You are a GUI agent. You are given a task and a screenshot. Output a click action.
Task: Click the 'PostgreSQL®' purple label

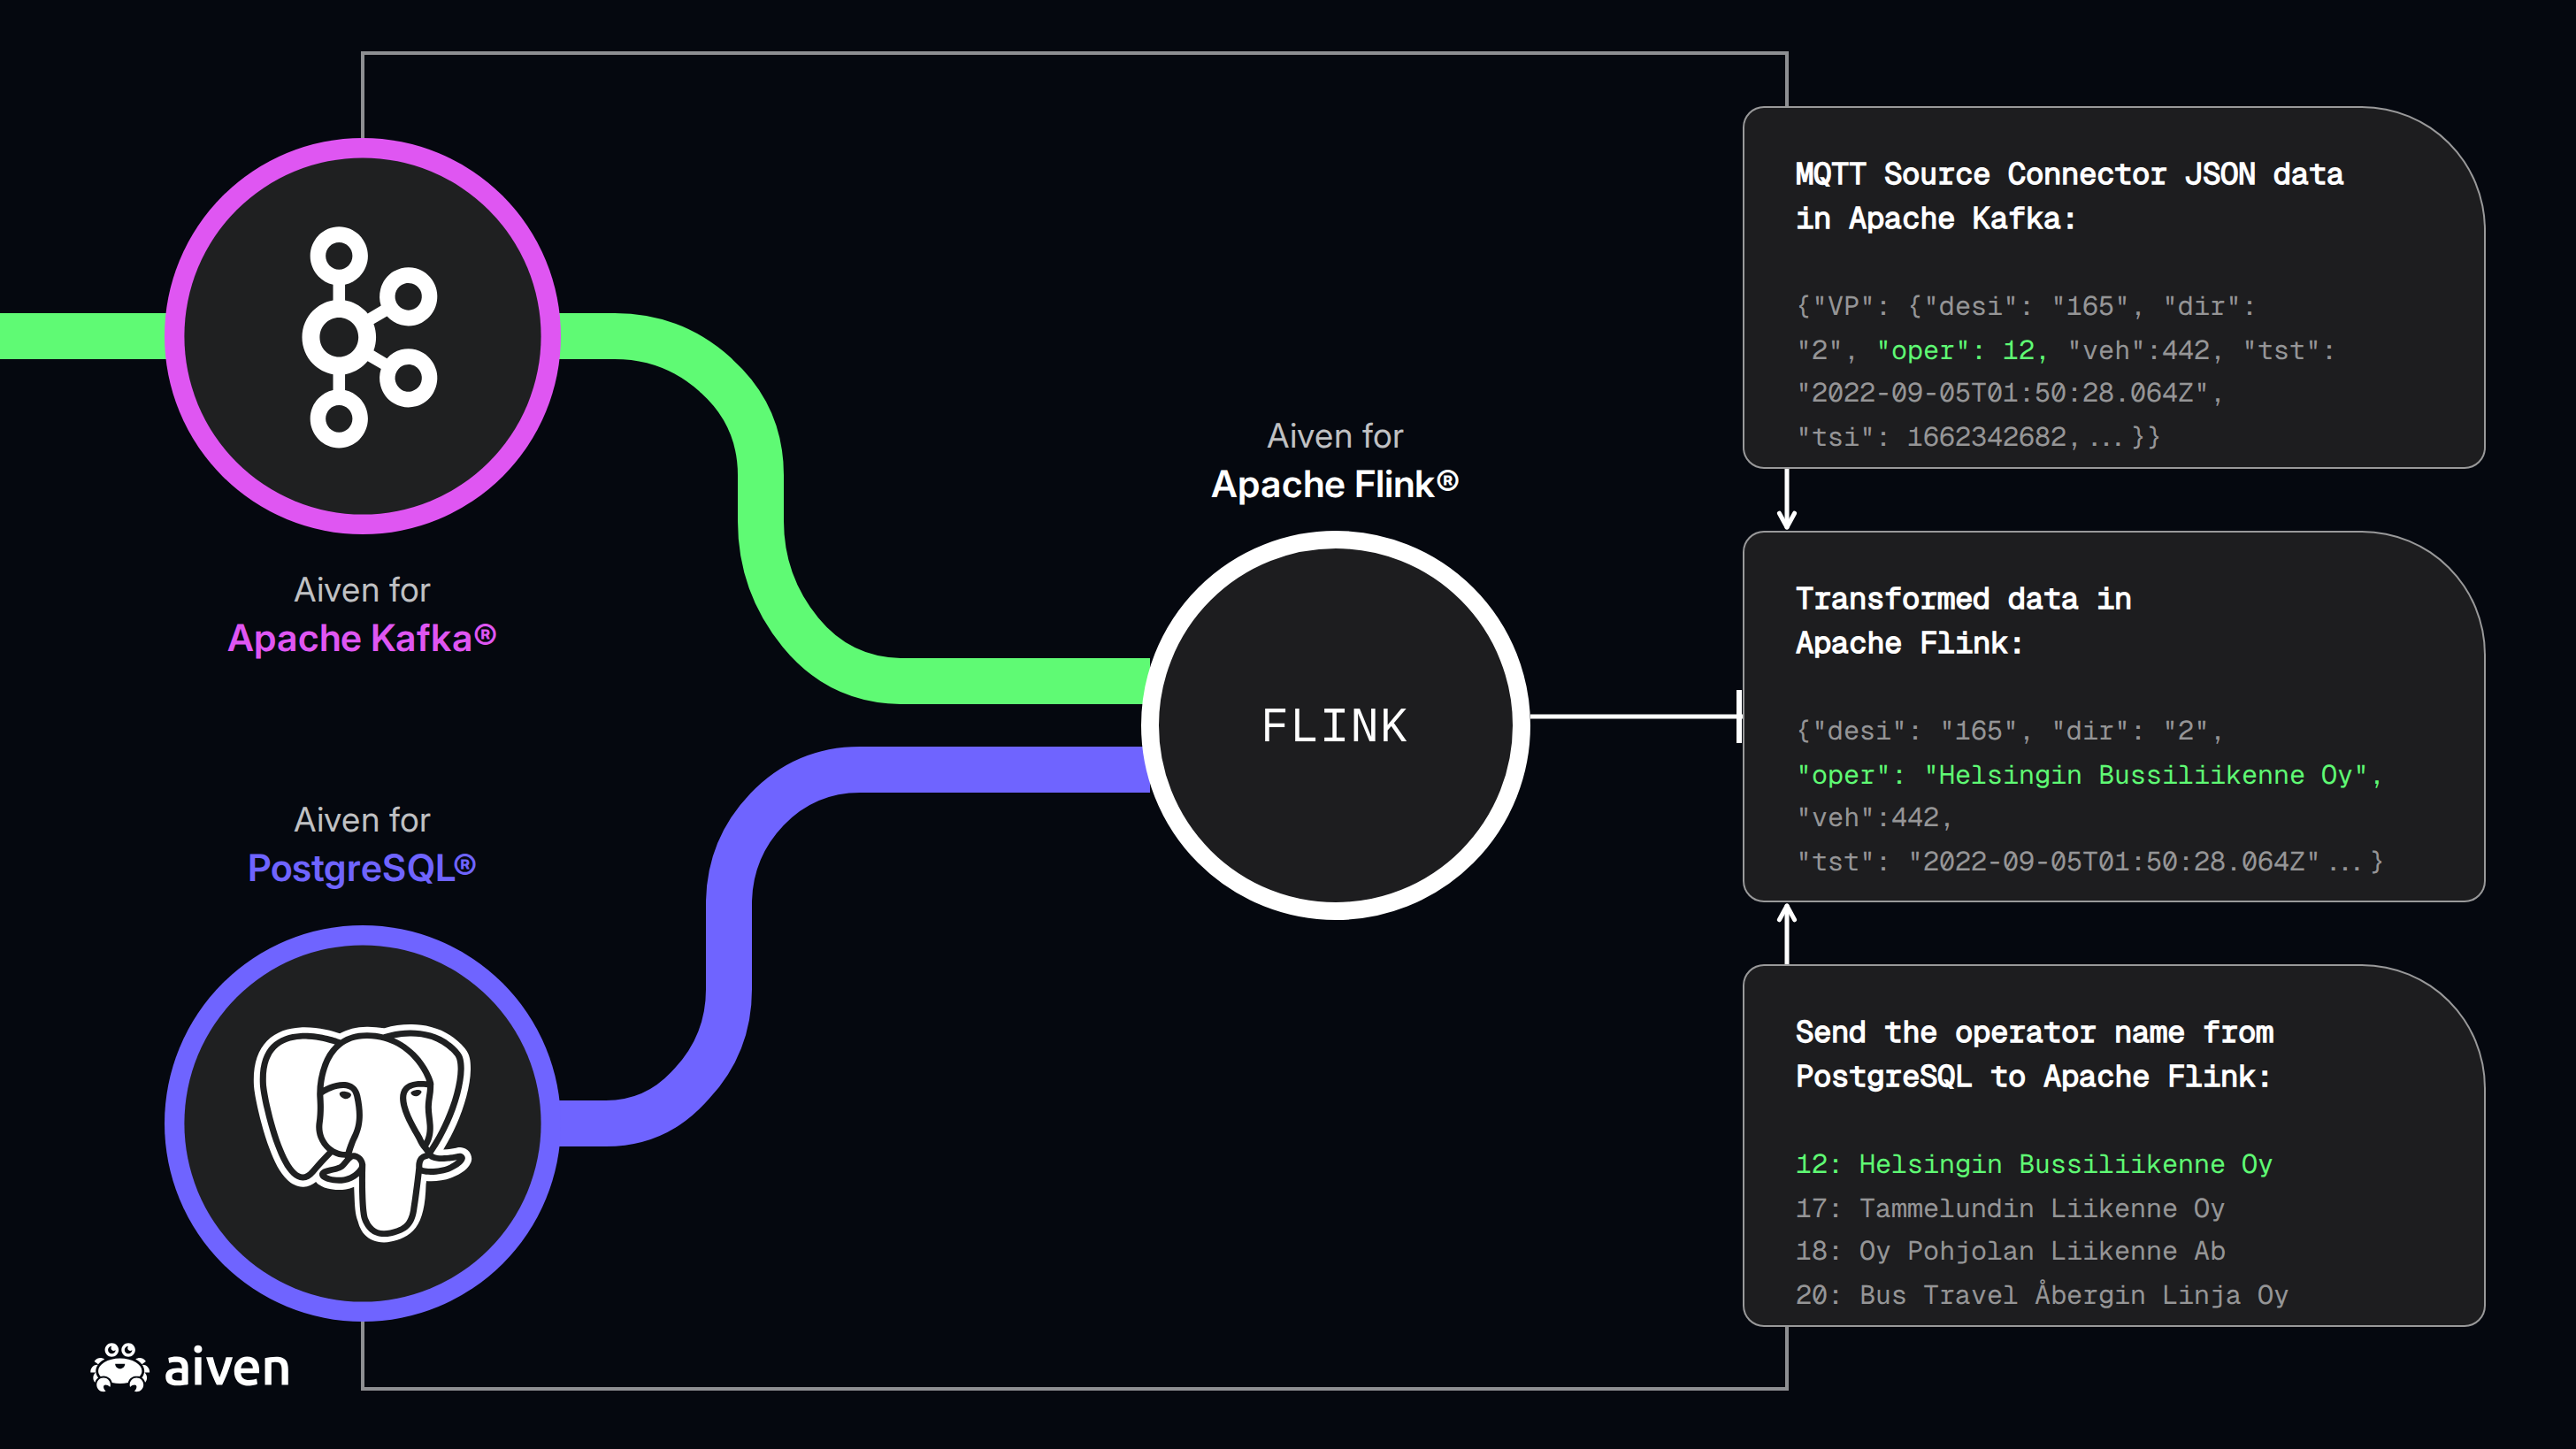(x=361, y=868)
